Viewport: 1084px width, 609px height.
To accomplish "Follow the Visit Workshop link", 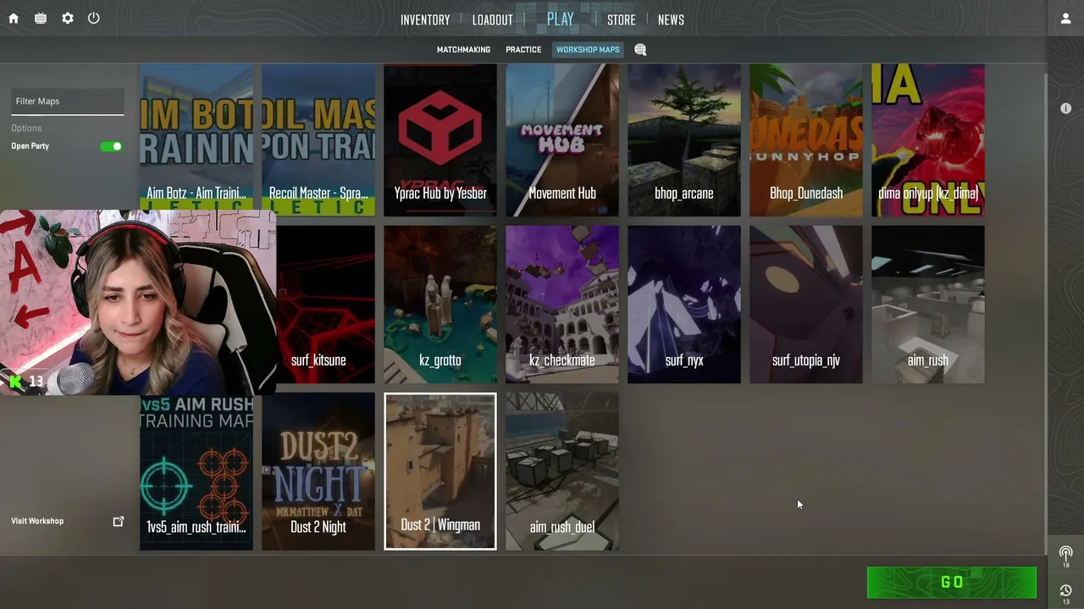I will pos(37,521).
